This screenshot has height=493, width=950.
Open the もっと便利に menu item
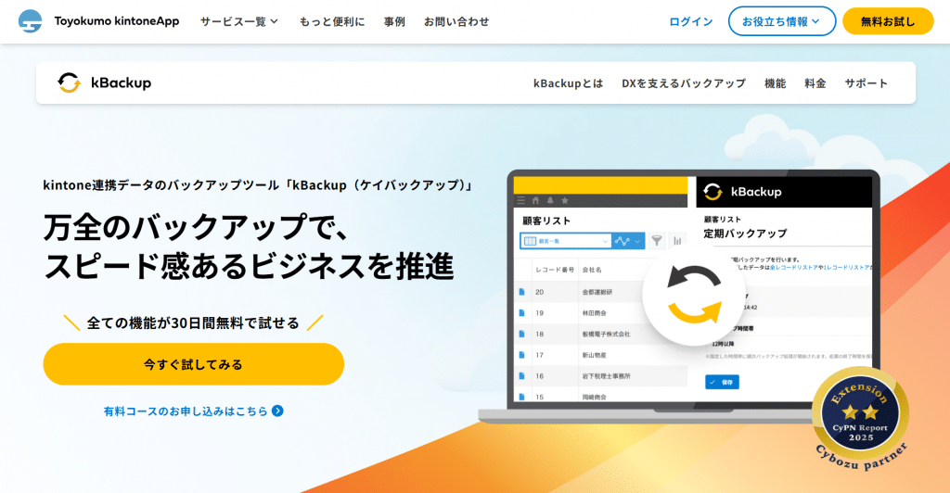[332, 21]
